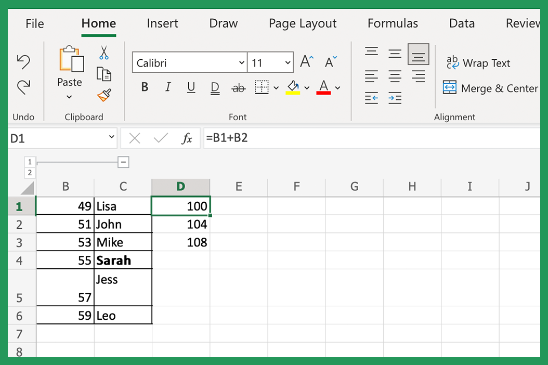Image resolution: width=548 pixels, height=365 pixels.
Task: Toggle Bold formatting
Action: (x=145, y=87)
